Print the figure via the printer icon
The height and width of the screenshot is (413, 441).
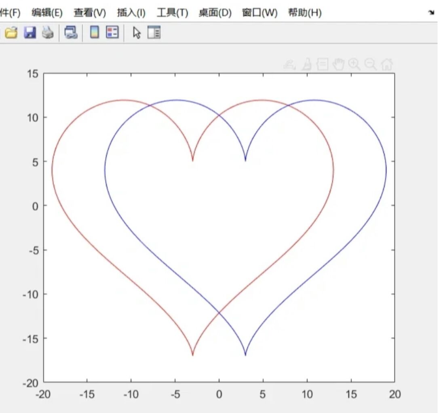point(48,32)
